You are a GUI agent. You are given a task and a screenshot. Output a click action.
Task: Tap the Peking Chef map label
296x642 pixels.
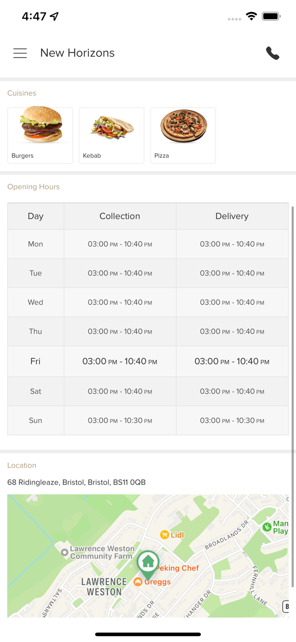(179, 568)
